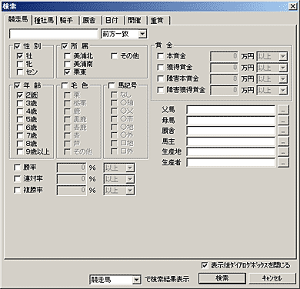
Task: Check the 3歳 age checkbox
Action: [20, 103]
